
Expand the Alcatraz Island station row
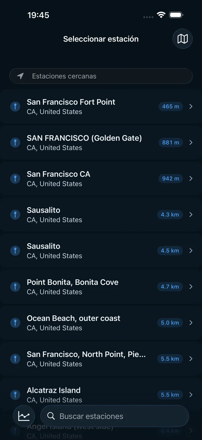[x=191, y=395]
